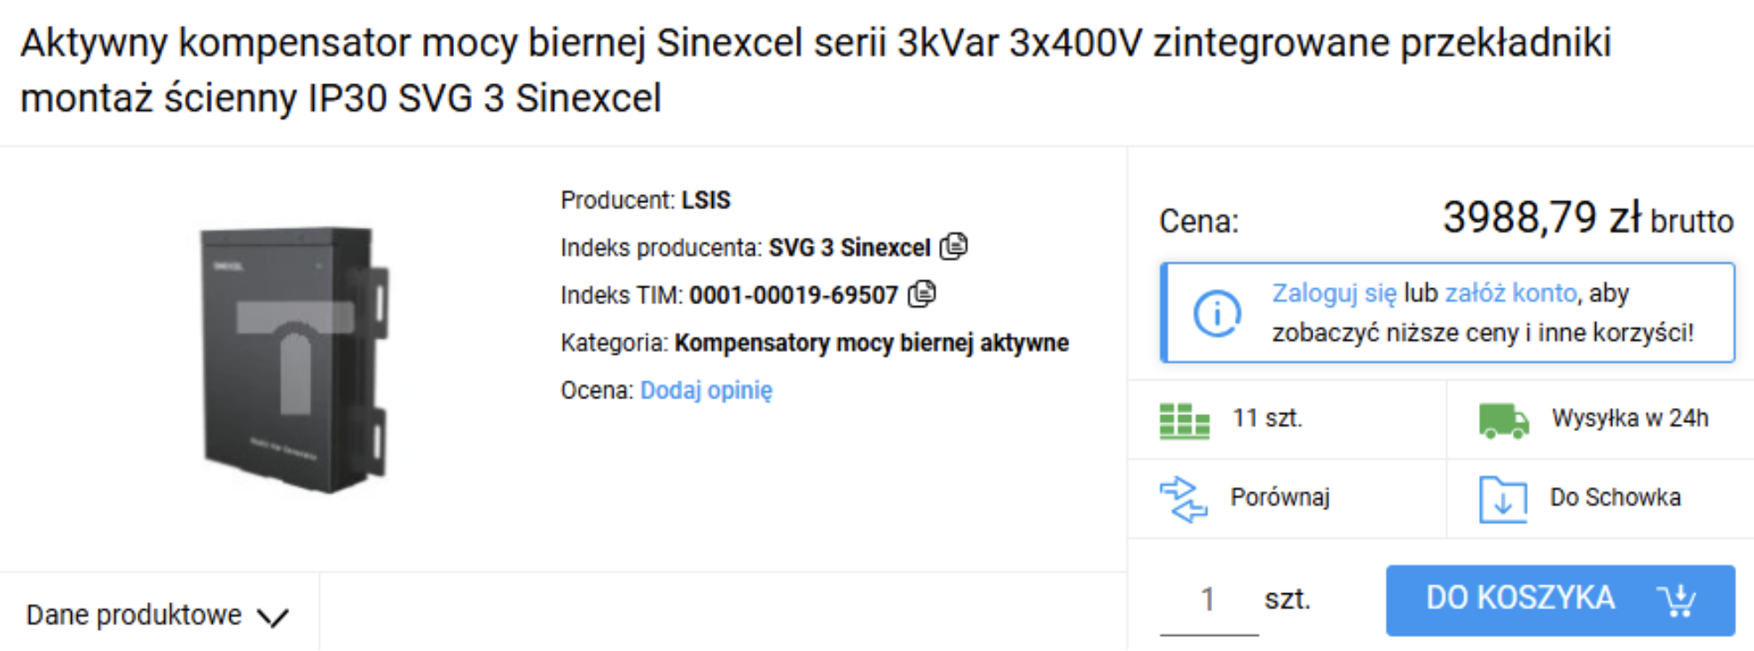The width and height of the screenshot is (1754, 651).
Task: Click the Do Schowka folder icon
Action: coord(1502,499)
